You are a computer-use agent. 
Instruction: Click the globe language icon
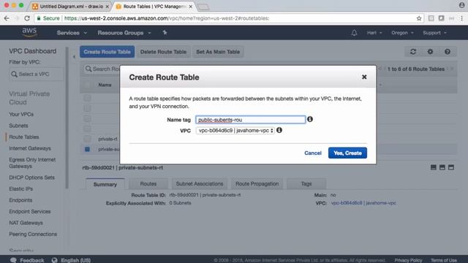tap(54, 260)
